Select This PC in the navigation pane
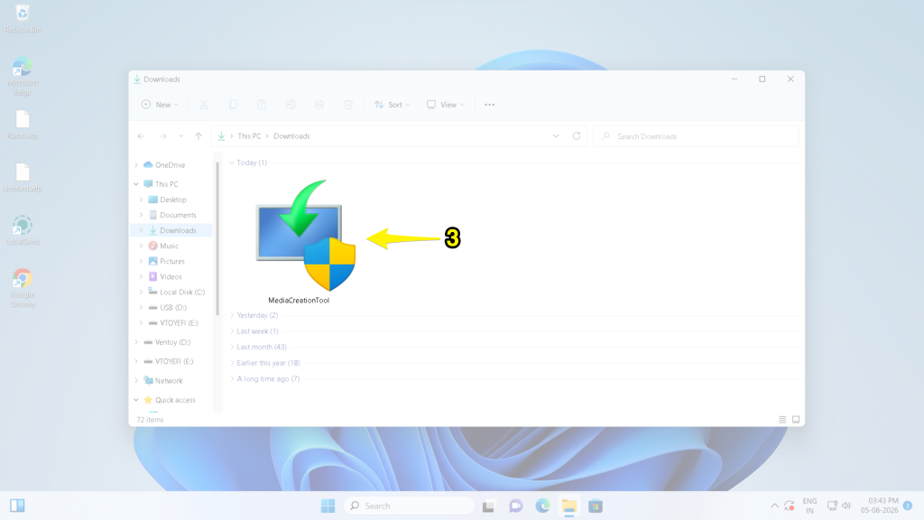This screenshot has width=924, height=520. pos(161,184)
